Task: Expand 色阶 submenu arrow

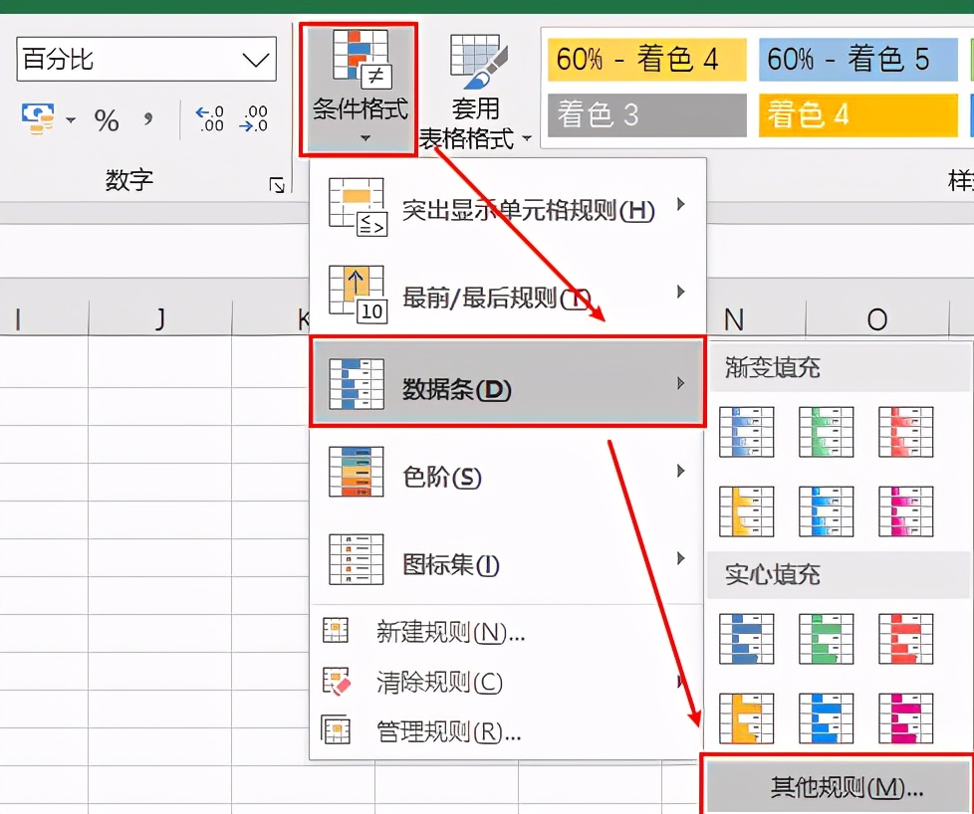Action: click(681, 471)
